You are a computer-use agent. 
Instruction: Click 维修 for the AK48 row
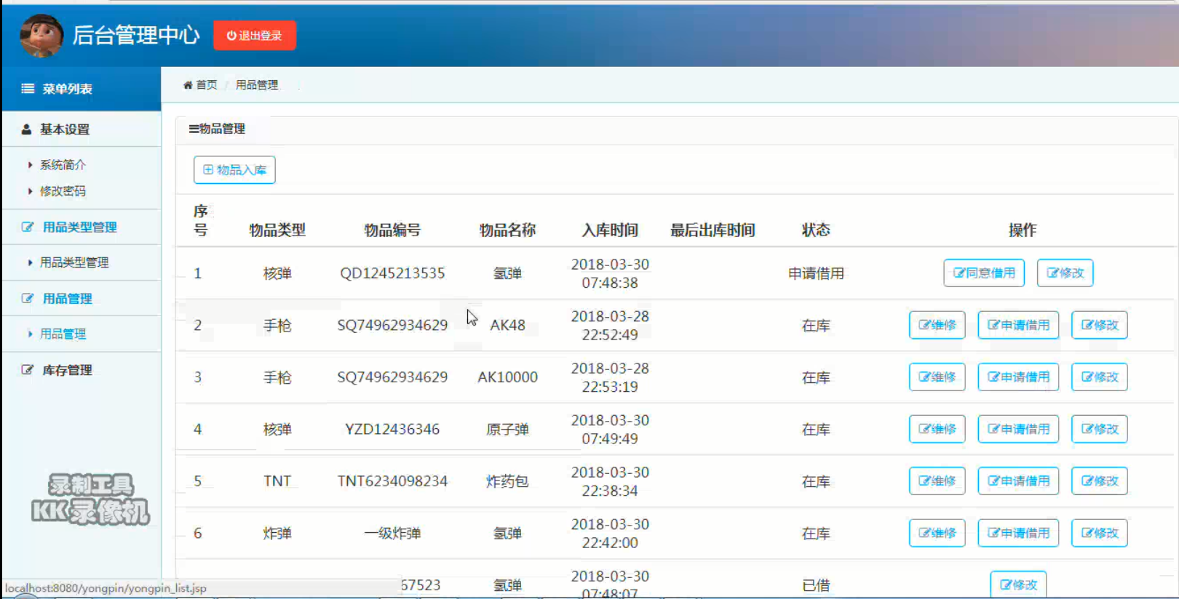point(937,325)
